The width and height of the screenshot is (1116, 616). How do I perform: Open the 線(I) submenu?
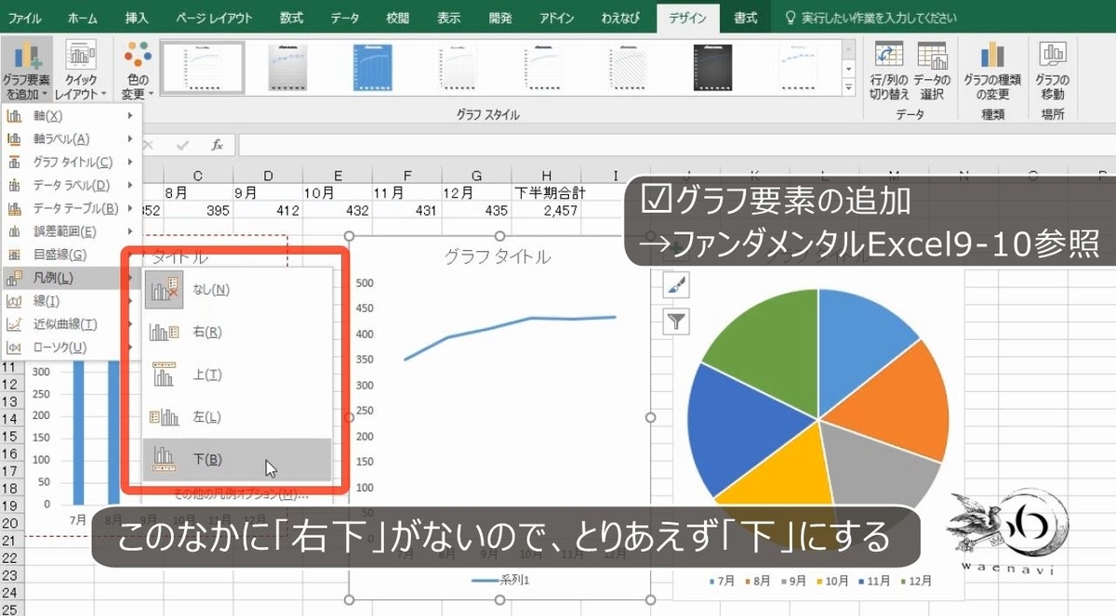click(x=71, y=301)
